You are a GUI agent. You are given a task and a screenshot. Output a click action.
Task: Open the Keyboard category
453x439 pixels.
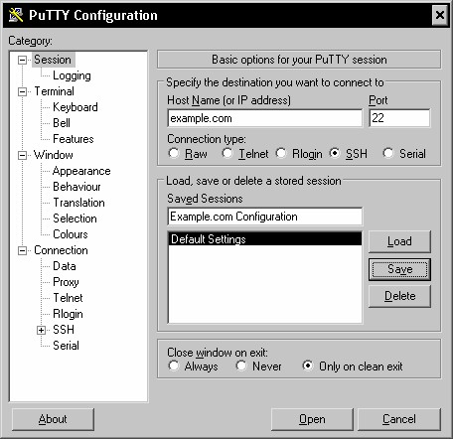pos(75,107)
